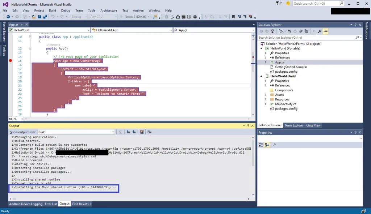Screen dimensions: 371x214
Task: Click the Android device manager toolbar icon
Action: (x=172, y=17)
